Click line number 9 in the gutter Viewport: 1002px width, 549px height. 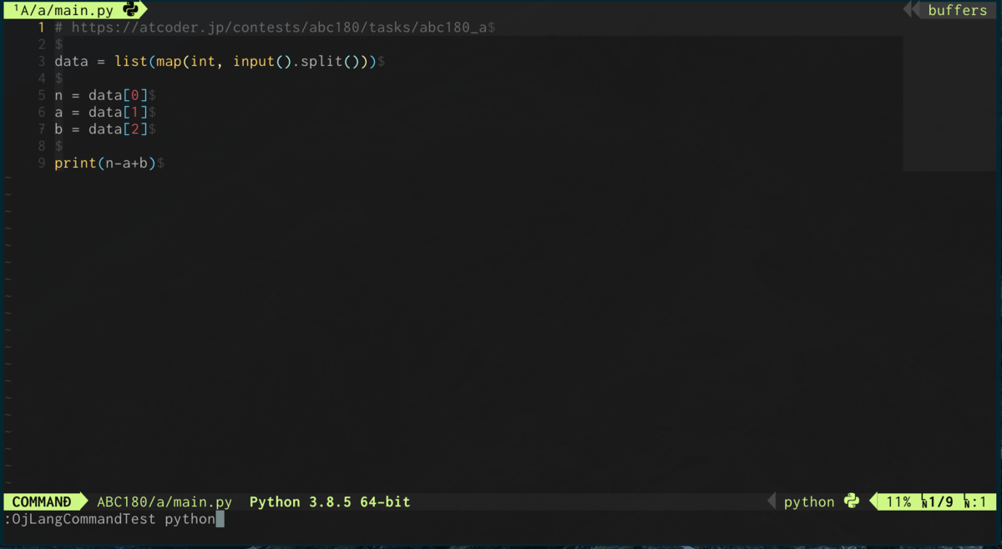pyautogui.click(x=41, y=163)
